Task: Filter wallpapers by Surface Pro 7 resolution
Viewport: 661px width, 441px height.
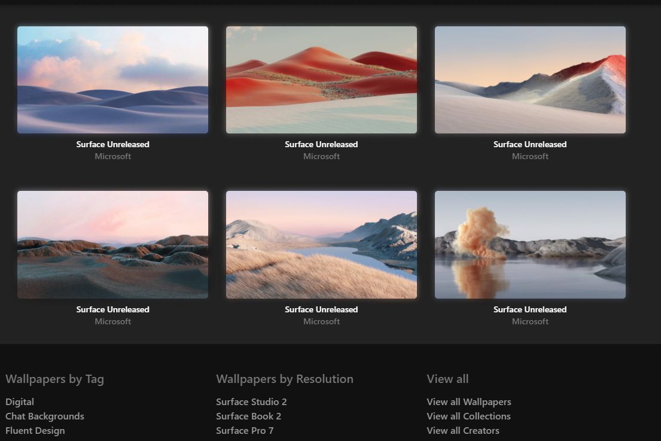Action: pyautogui.click(x=245, y=431)
